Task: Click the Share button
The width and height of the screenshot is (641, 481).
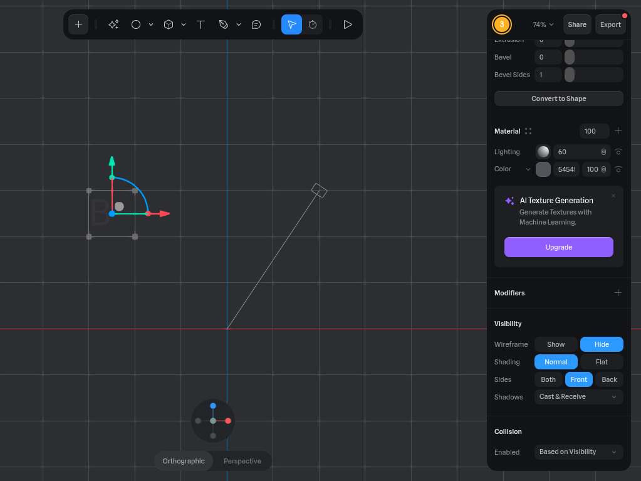Action: (x=577, y=24)
